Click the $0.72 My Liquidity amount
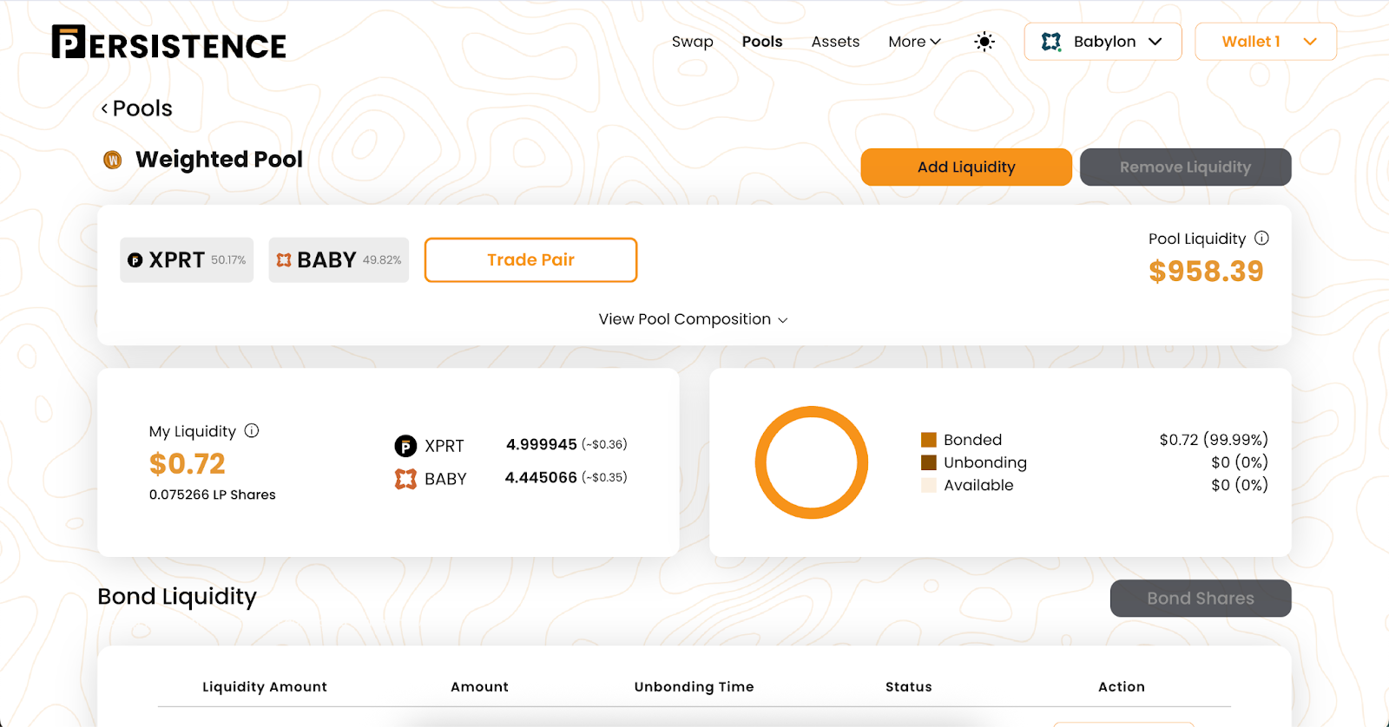Viewport: 1389px width, 727px height. pyautogui.click(x=188, y=464)
